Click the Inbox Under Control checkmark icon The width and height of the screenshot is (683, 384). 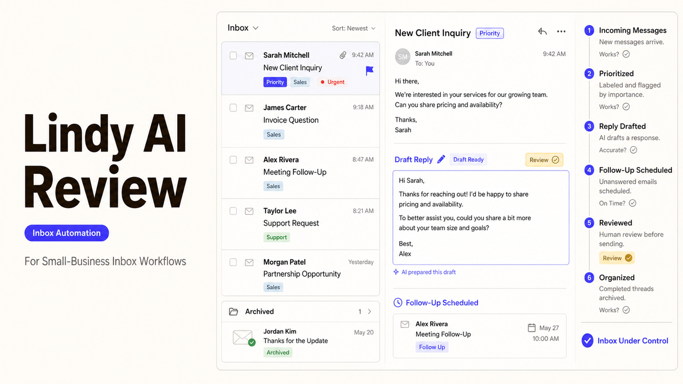[587, 340]
